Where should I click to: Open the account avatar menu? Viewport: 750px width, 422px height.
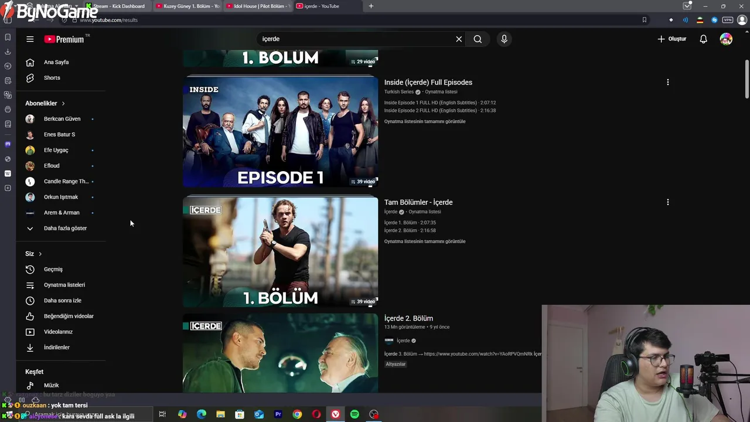click(x=726, y=39)
